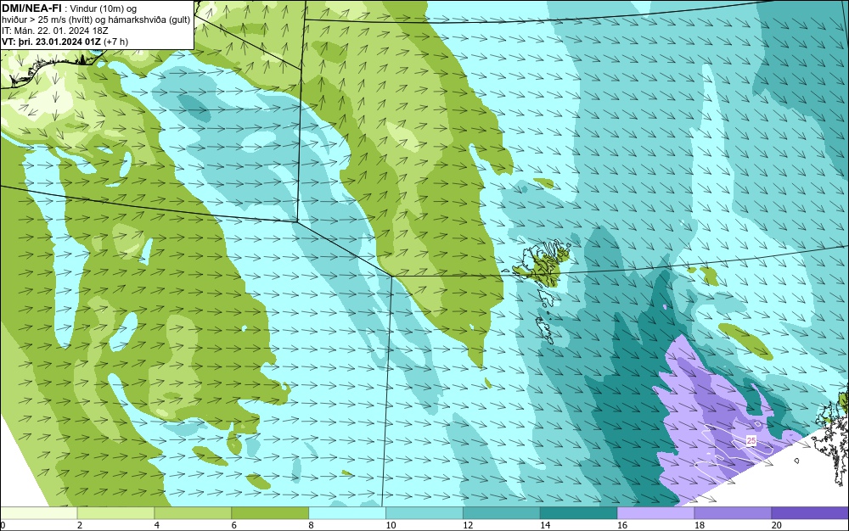Click the legend swatch between 6 and 8

click(x=270, y=513)
